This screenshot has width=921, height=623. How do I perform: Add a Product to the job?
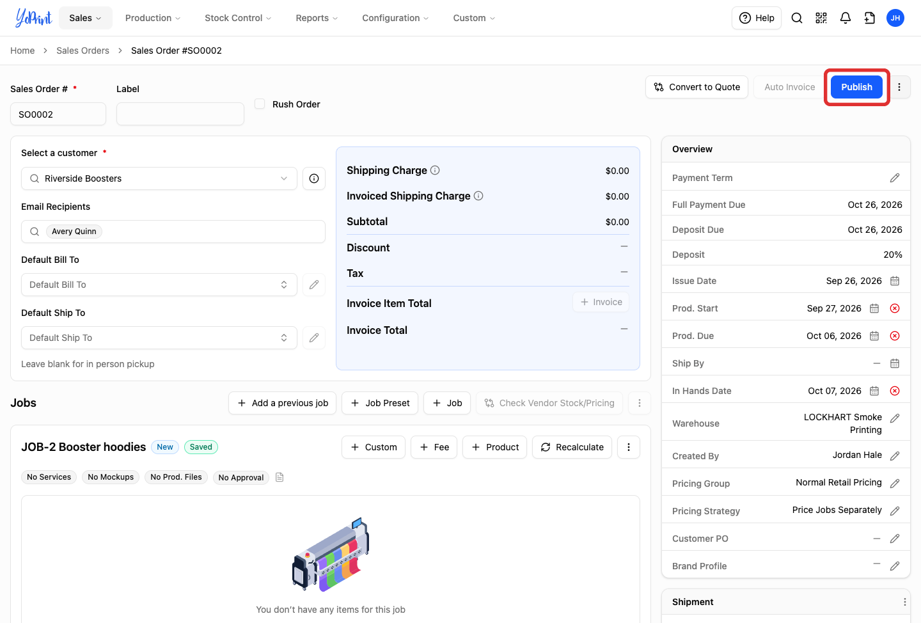coord(494,447)
